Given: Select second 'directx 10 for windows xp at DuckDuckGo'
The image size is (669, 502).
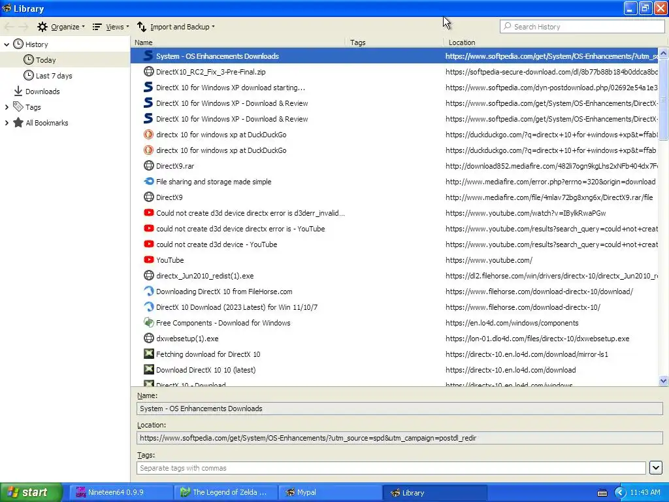Looking at the screenshot, I should (x=221, y=150).
